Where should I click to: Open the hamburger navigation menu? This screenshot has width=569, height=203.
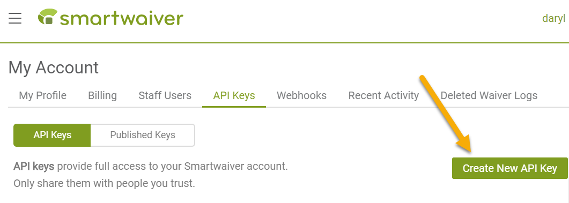click(x=15, y=18)
